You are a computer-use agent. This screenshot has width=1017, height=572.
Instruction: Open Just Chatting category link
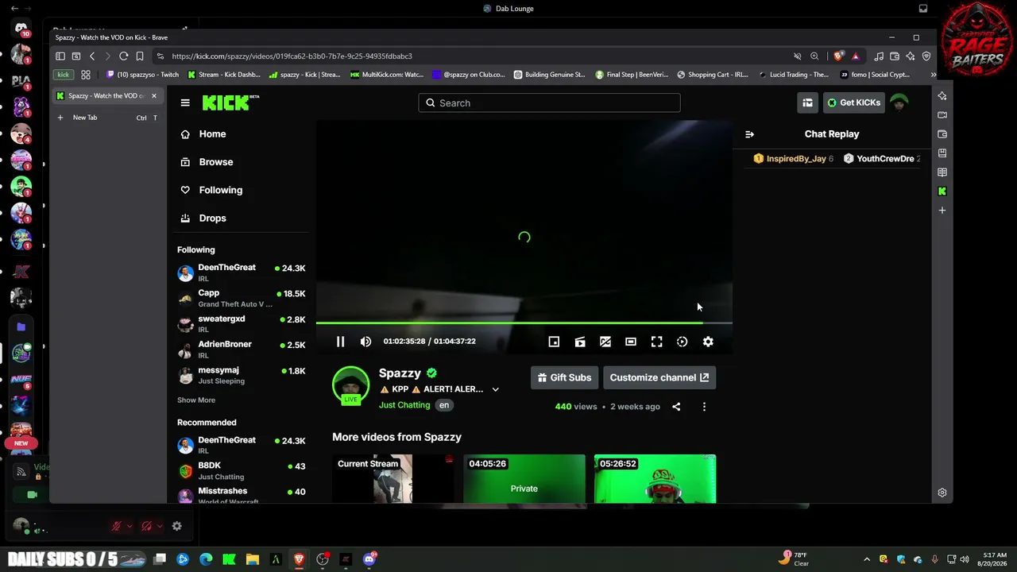click(404, 405)
